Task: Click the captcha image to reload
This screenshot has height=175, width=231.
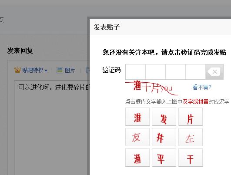Action: coord(152,87)
